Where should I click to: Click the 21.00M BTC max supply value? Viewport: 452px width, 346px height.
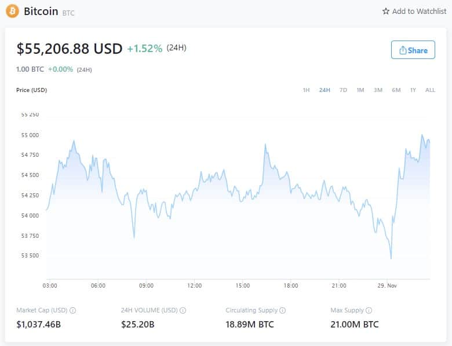click(355, 325)
